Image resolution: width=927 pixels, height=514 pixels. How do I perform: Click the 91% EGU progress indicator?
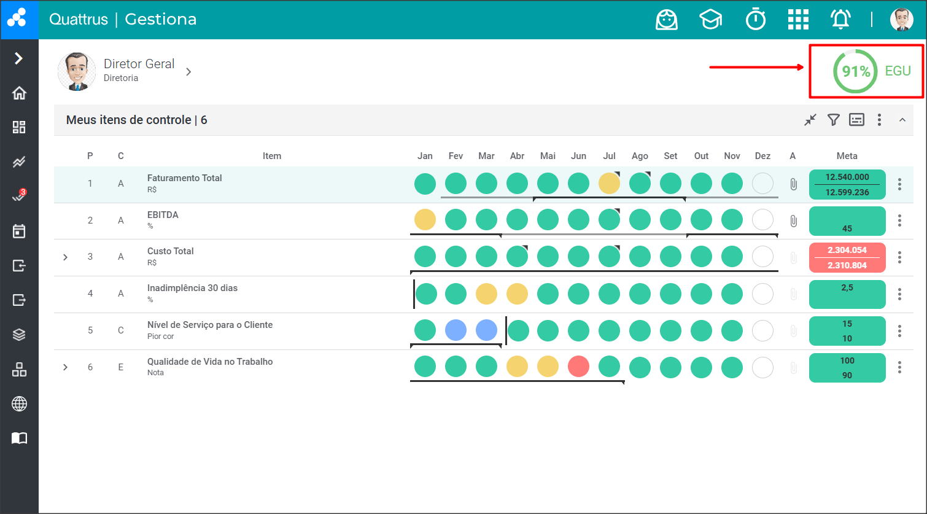(855, 72)
